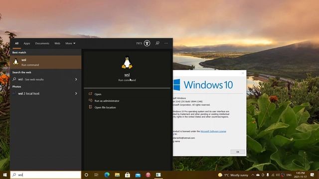Click the Best match heading

pos(19,52)
